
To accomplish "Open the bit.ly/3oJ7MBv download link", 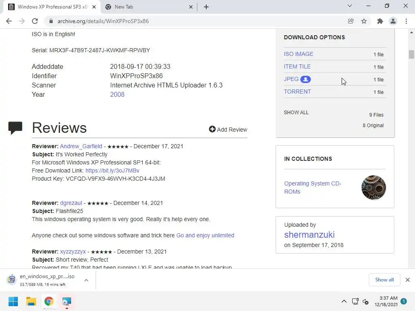I will click(x=113, y=170).
